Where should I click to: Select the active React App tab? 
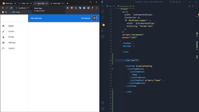point(41,3)
